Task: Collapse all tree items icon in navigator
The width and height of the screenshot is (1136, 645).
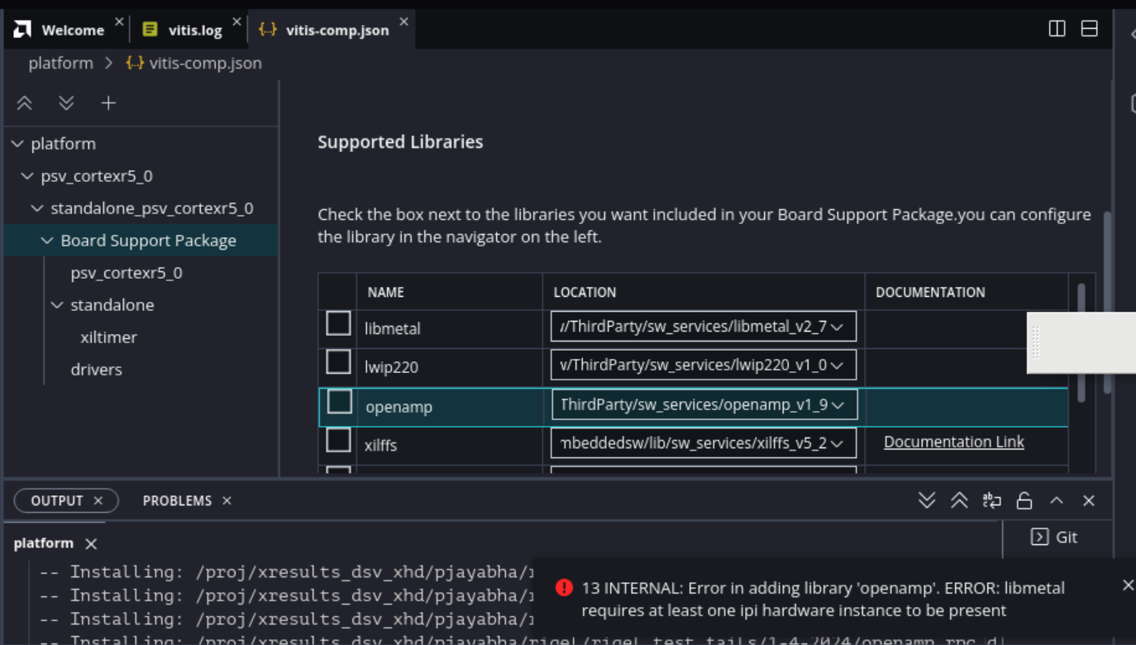Action: (25, 103)
